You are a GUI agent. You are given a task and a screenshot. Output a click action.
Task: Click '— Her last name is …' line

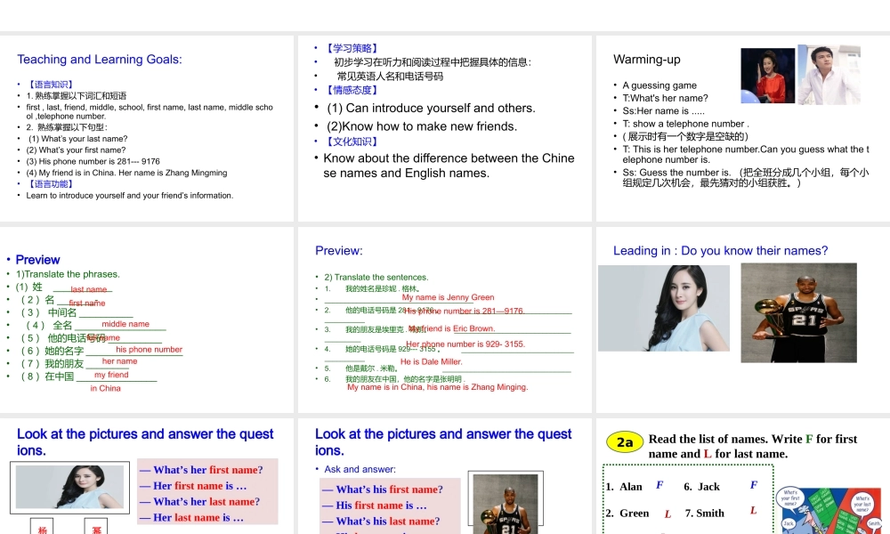coord(191,518)
